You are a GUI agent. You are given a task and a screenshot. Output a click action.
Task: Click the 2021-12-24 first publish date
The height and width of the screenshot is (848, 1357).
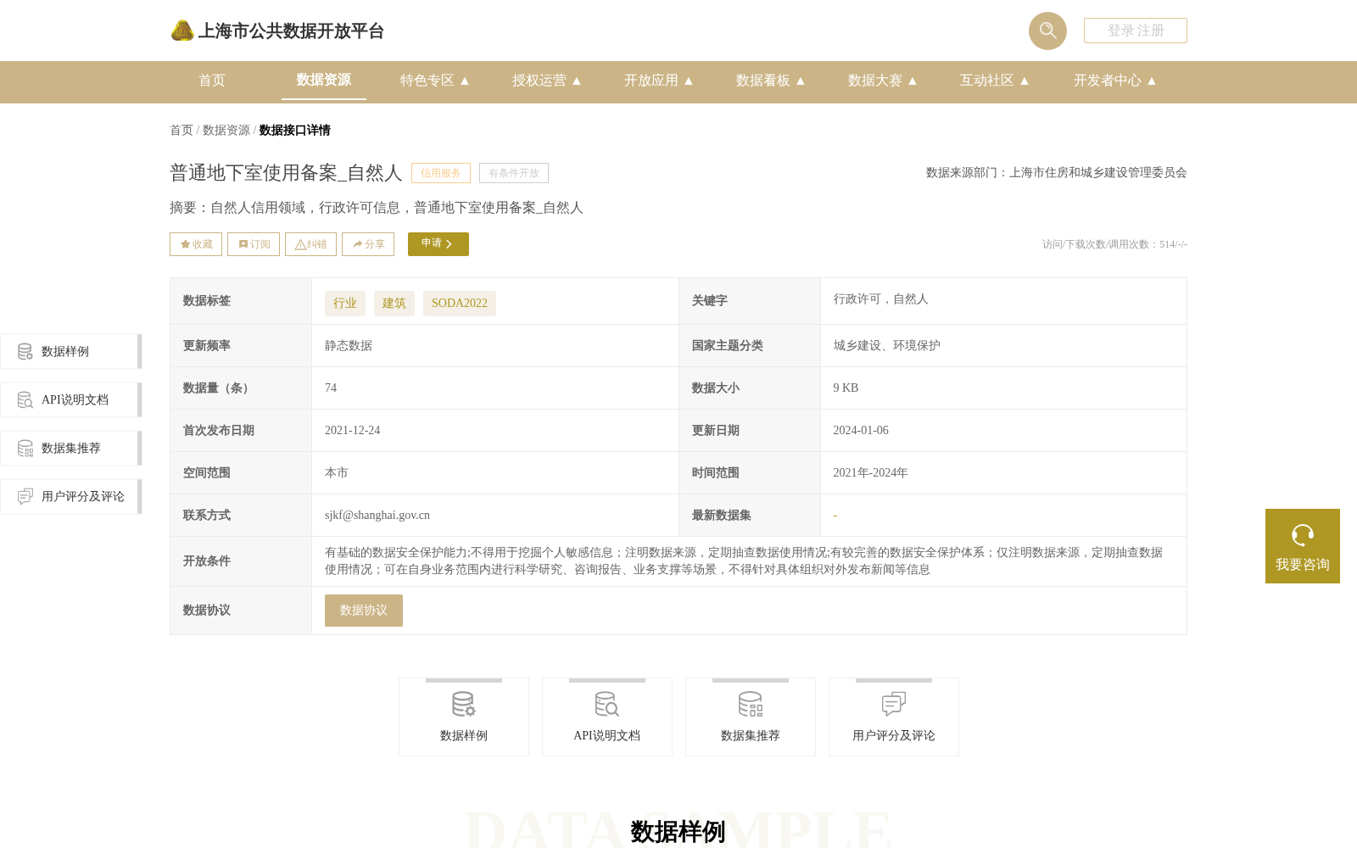point(353,430)
